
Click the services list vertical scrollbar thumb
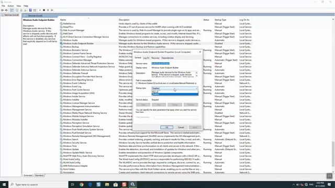[333, 154]
